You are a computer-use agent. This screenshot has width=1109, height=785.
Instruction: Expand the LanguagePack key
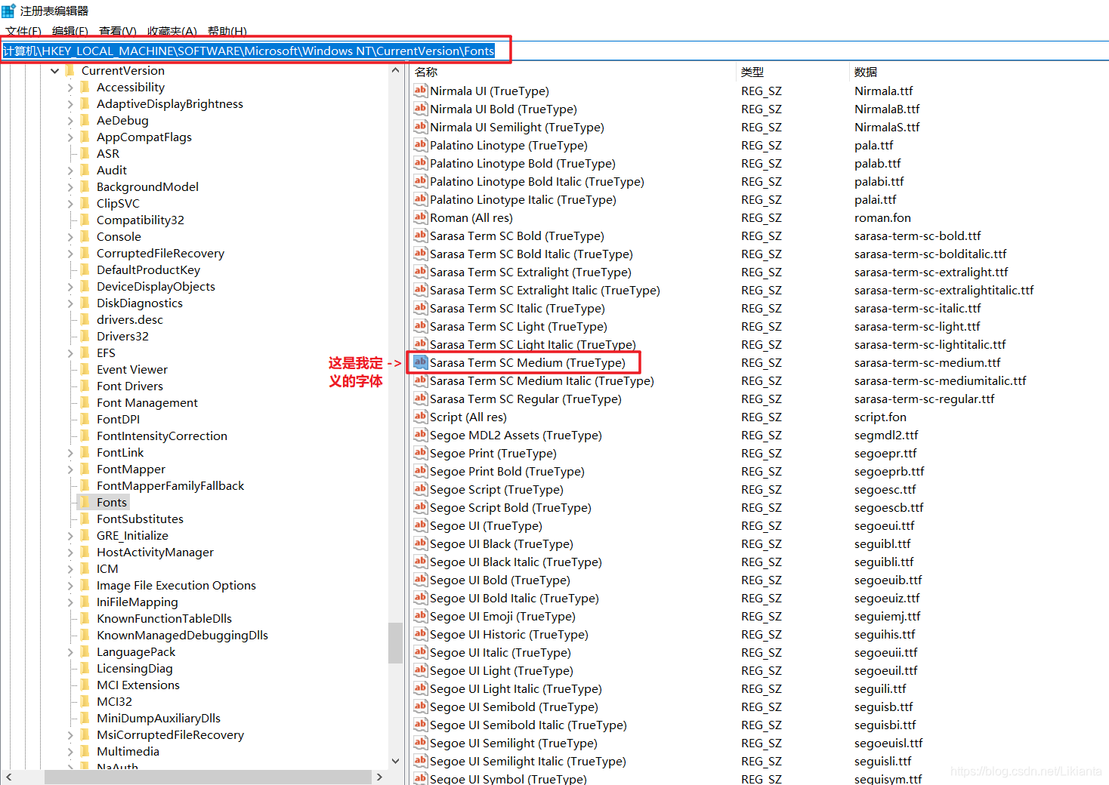click(x=70, y=652)
